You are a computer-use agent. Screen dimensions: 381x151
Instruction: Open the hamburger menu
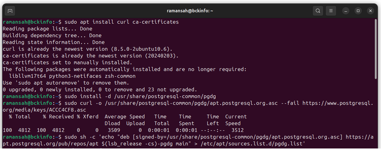pyautogui.click(x=331, y=11)
